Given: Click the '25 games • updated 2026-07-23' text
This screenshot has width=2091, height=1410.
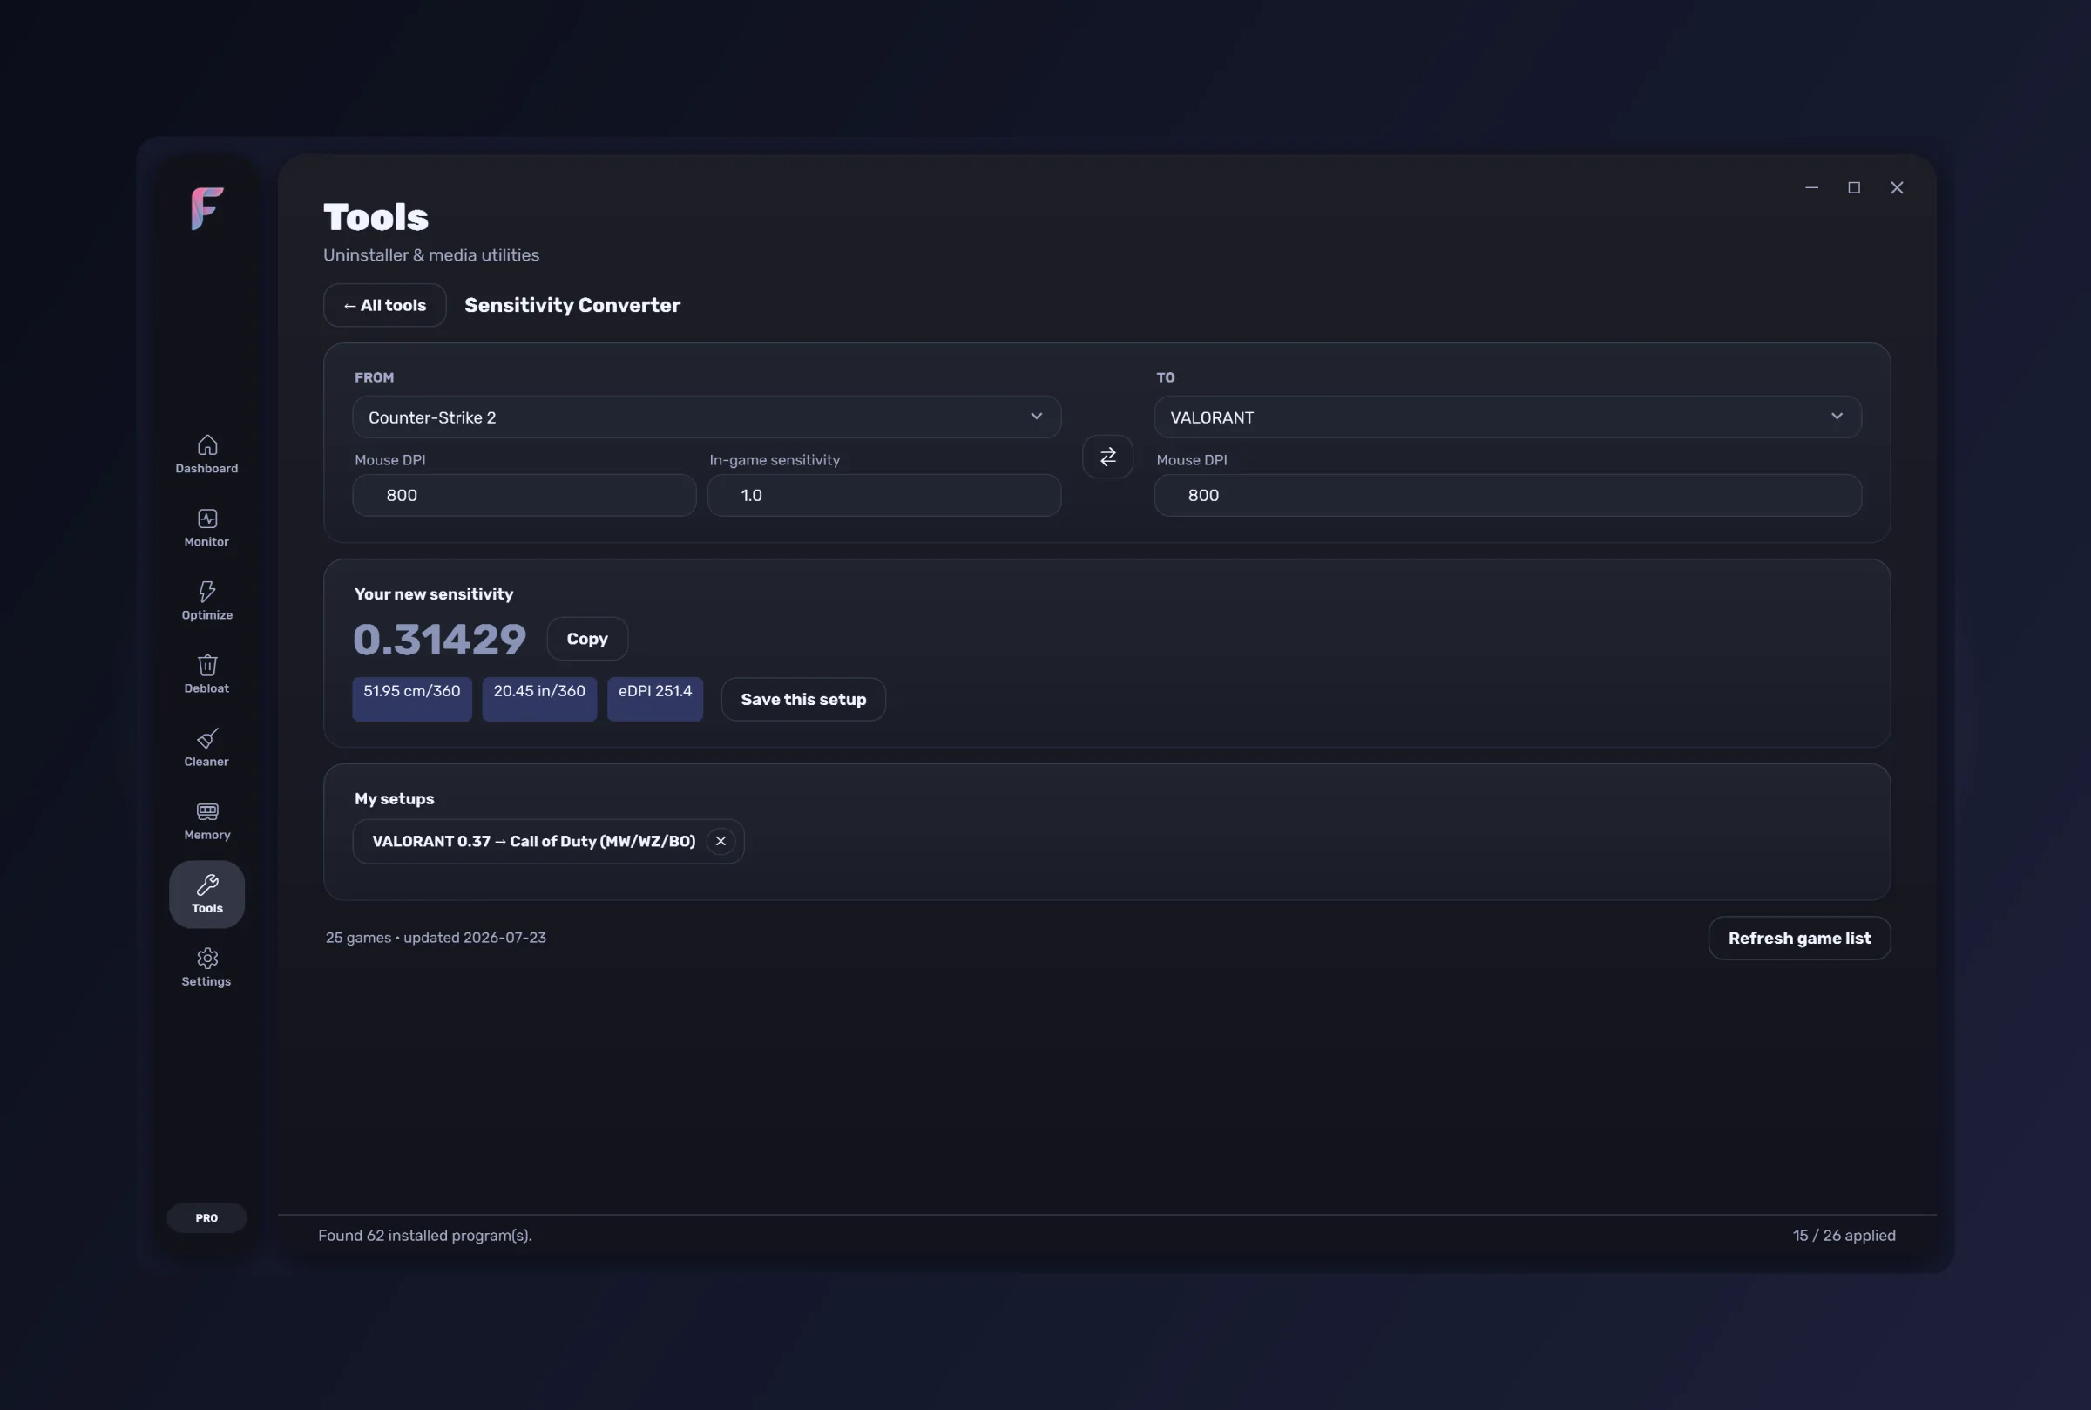Looking at the screenshot, I should 436,938.
